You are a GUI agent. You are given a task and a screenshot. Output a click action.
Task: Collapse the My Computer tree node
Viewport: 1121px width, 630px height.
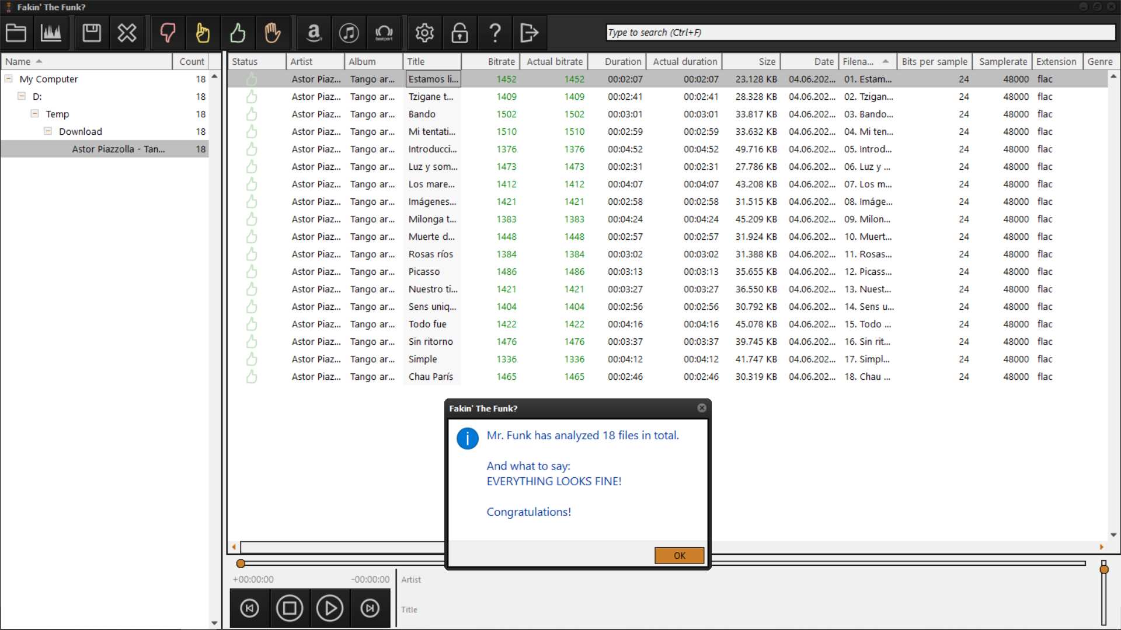(x=9, y=78)
